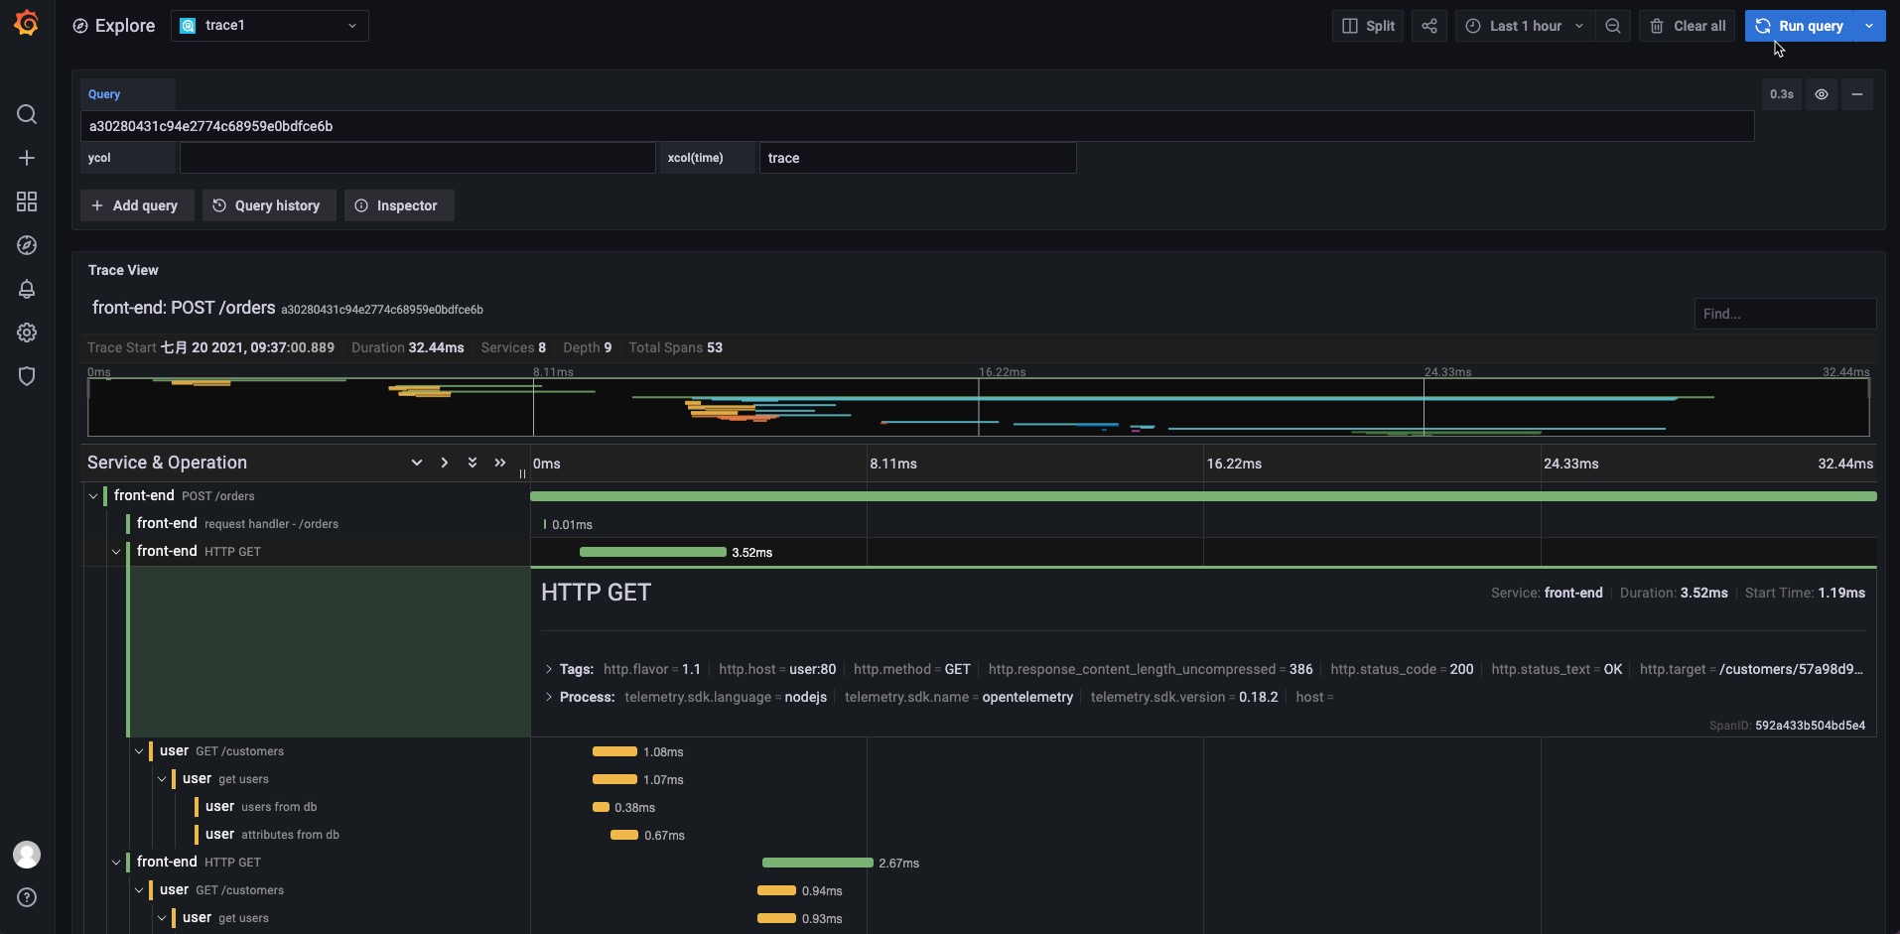
Task: Click the 0.94ms orange span bar
Action: (776, 890)
